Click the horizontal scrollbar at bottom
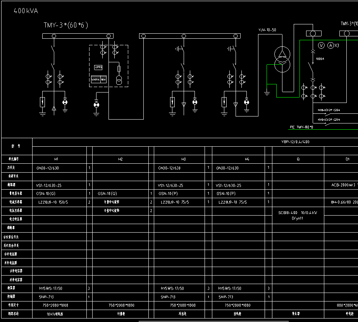Screen dimensions: 358x322 coord(213,321)
